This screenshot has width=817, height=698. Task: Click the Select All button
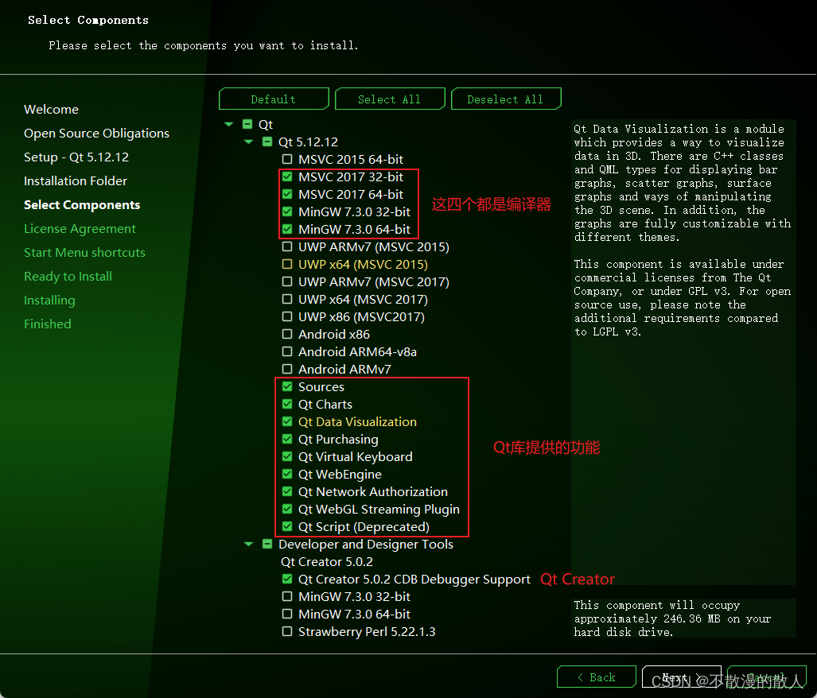(390, 99)
